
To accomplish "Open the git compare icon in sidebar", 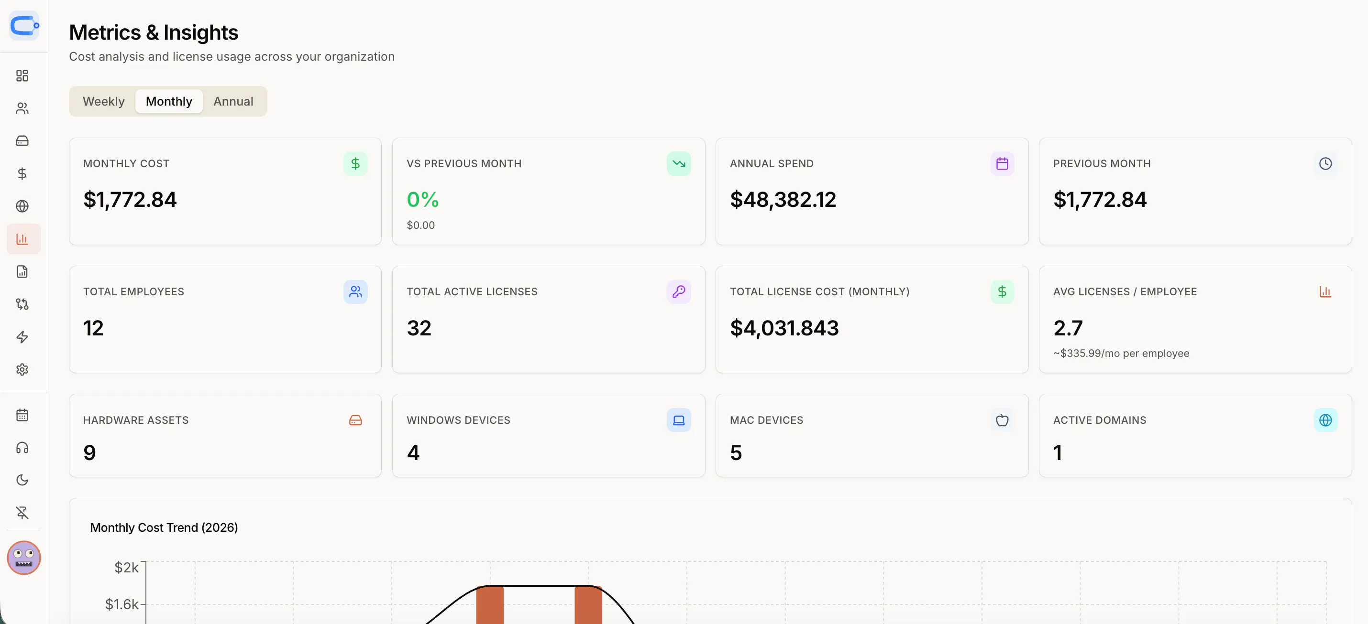I will click(x=22, y=304).
